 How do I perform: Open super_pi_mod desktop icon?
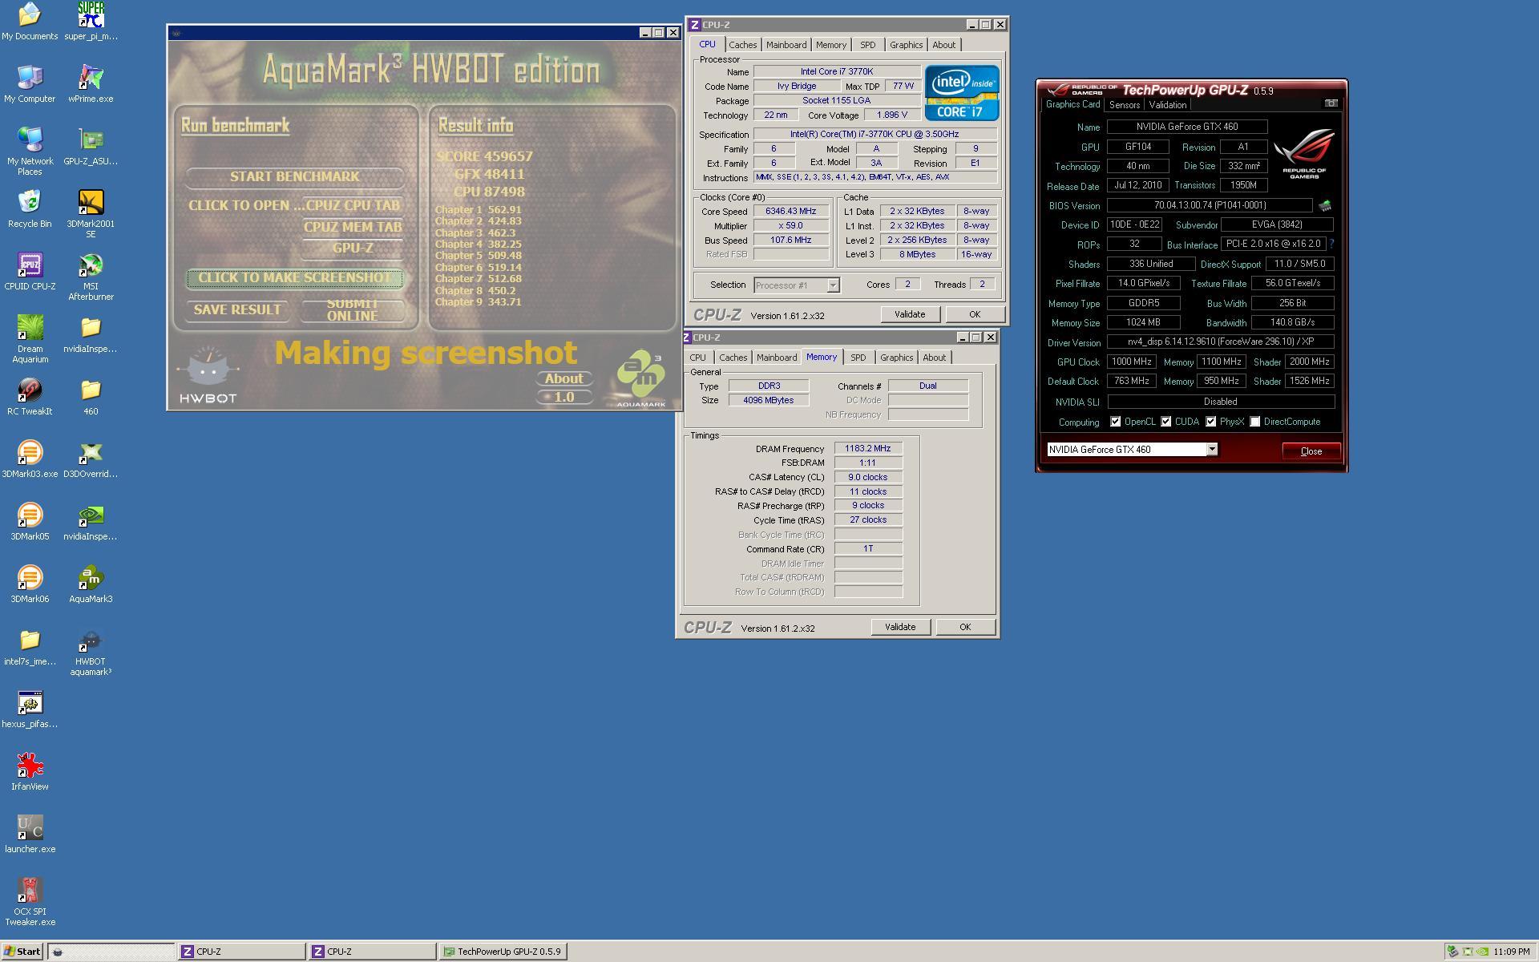91,22
